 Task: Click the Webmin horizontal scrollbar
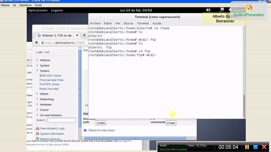[x=135, y=138]
